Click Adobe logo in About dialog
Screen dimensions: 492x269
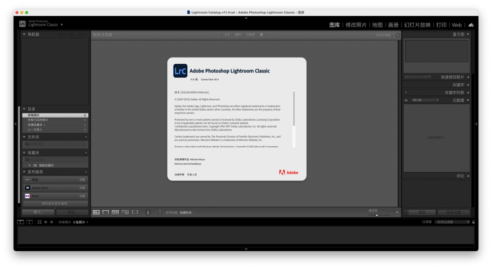click(289, 173)
